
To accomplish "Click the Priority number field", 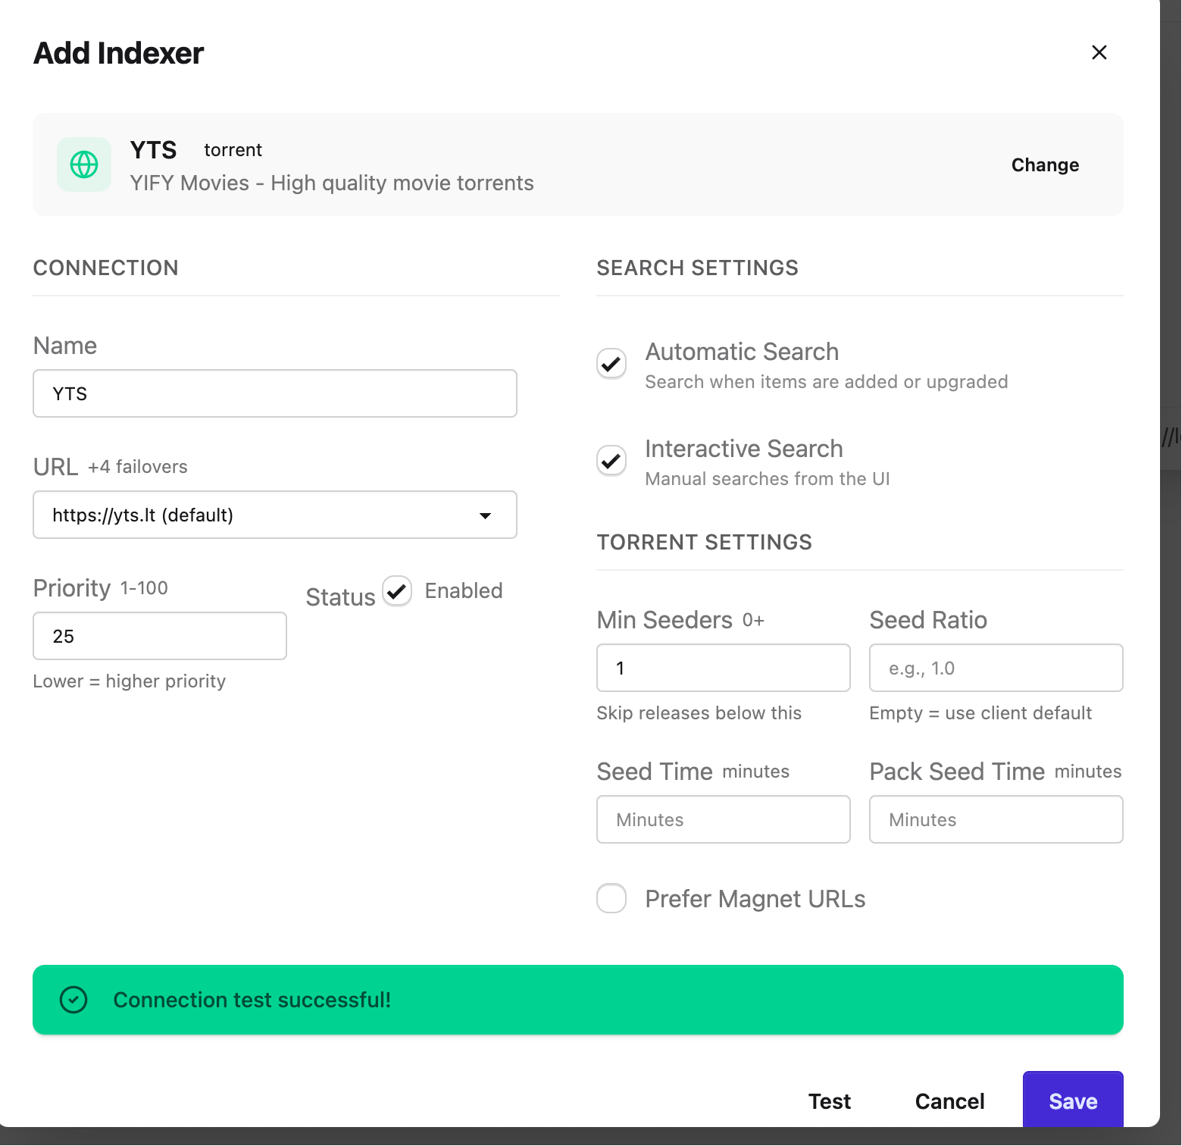I will click(160, 636).
